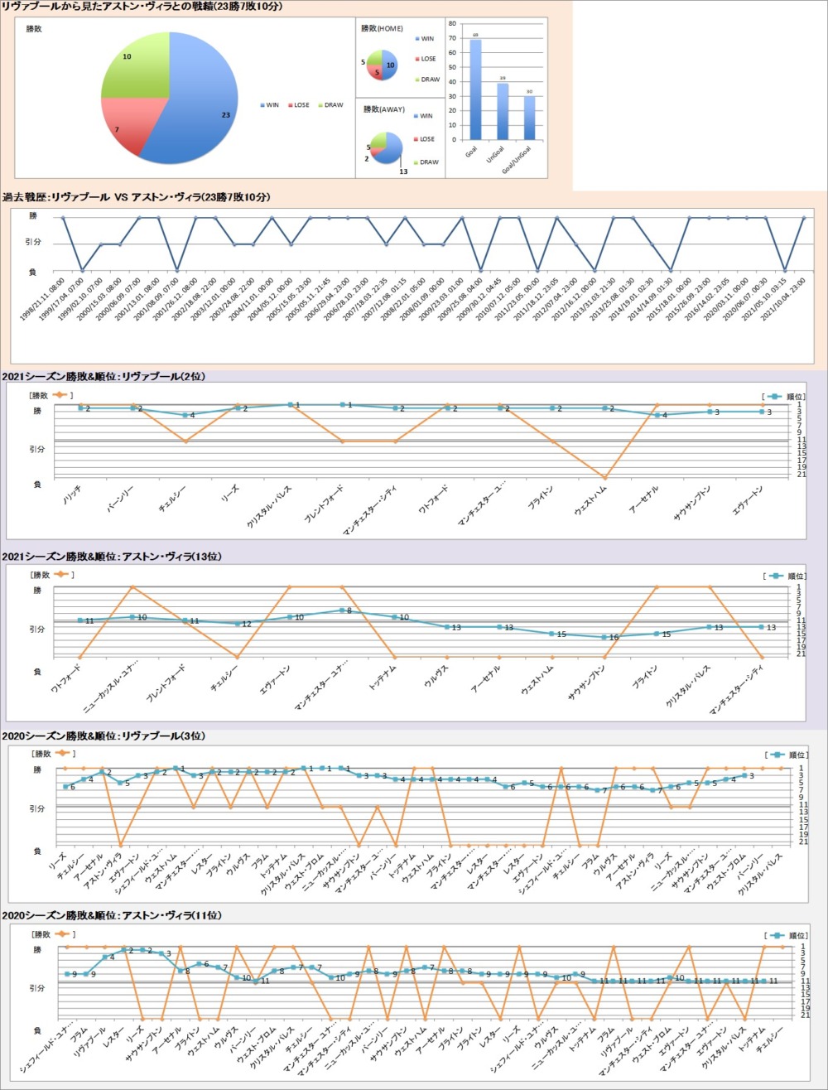The height and width of the screenshot is (1090, 828).
Task: Click the LOSE legend entry in the AWAY chart
Action: pos(426,139)
